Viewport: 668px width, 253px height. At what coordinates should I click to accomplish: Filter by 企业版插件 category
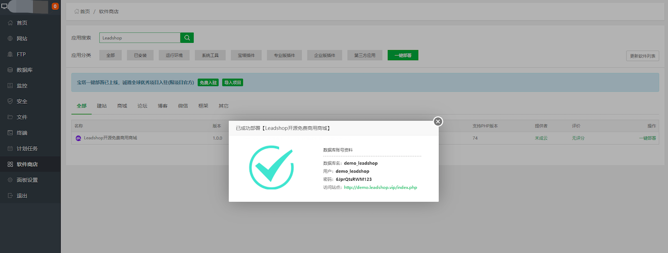pyautogui.click(x=325, y=55)
